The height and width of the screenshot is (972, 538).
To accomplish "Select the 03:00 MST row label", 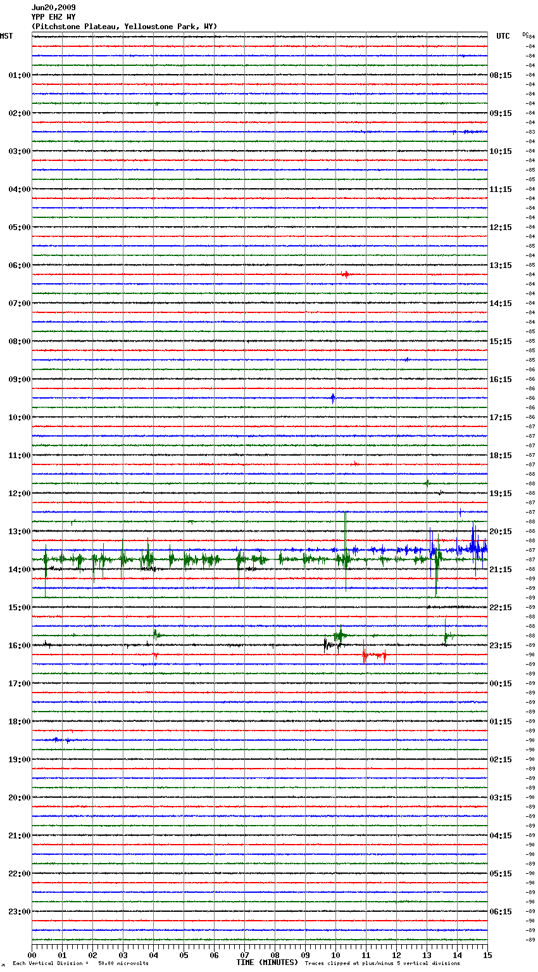I will pyautogui.click(x=20, y=151).
